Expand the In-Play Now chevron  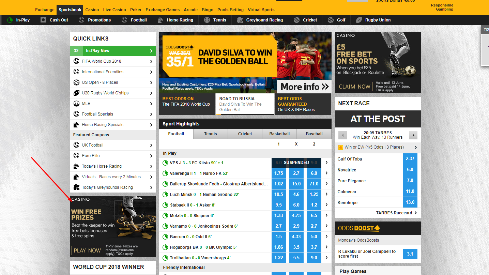(x=151, y=51)
